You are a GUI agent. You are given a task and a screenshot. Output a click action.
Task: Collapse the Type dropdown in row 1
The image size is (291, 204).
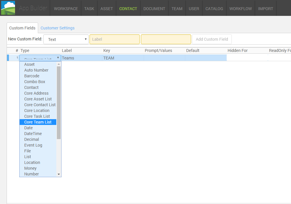coord(58,58)
